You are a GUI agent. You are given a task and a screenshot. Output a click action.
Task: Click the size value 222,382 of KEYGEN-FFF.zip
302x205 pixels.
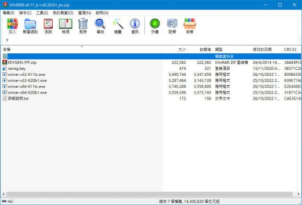point(179,62)
